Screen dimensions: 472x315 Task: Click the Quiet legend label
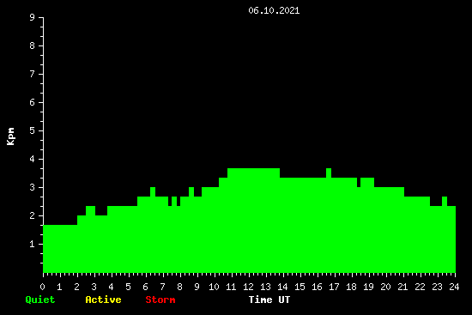tap(40, 300)
